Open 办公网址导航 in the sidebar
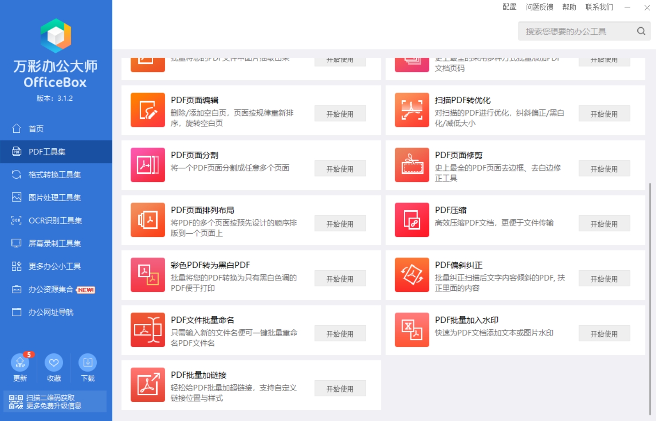The width and height of the screenshot is (656, 421). (56, 312)
